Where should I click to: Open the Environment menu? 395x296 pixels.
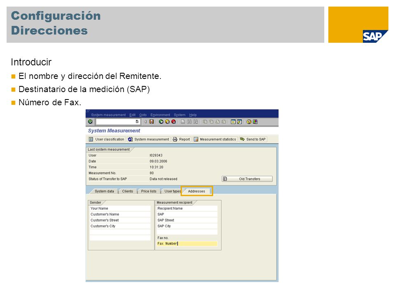click(160, 115)
